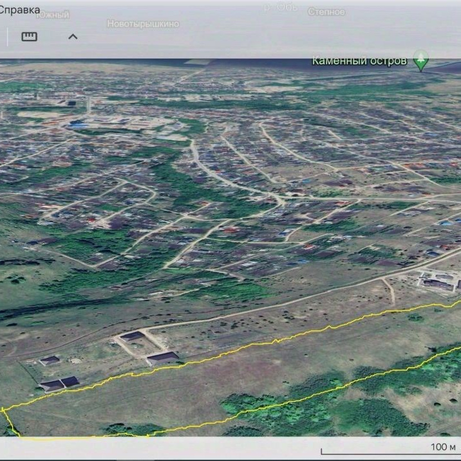Select the р. Обь river label

[x=278, y=7]
